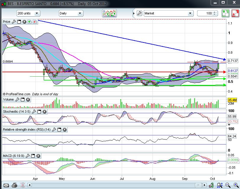Click the green buy order icon
The image size is (240, 189).
tap(225, 14)
